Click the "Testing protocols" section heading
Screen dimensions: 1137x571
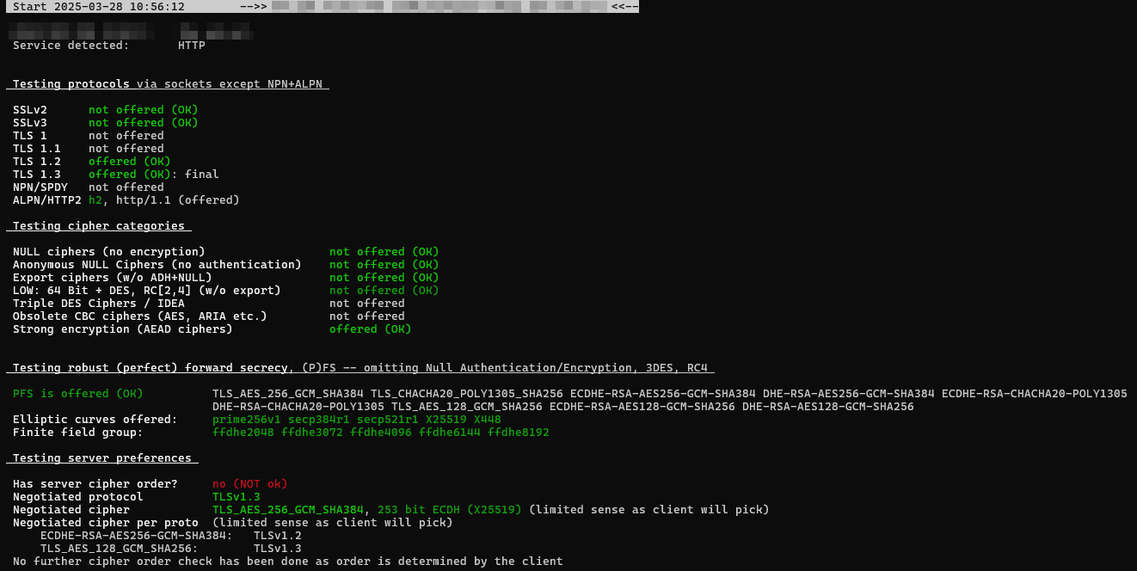pos(71,84)
